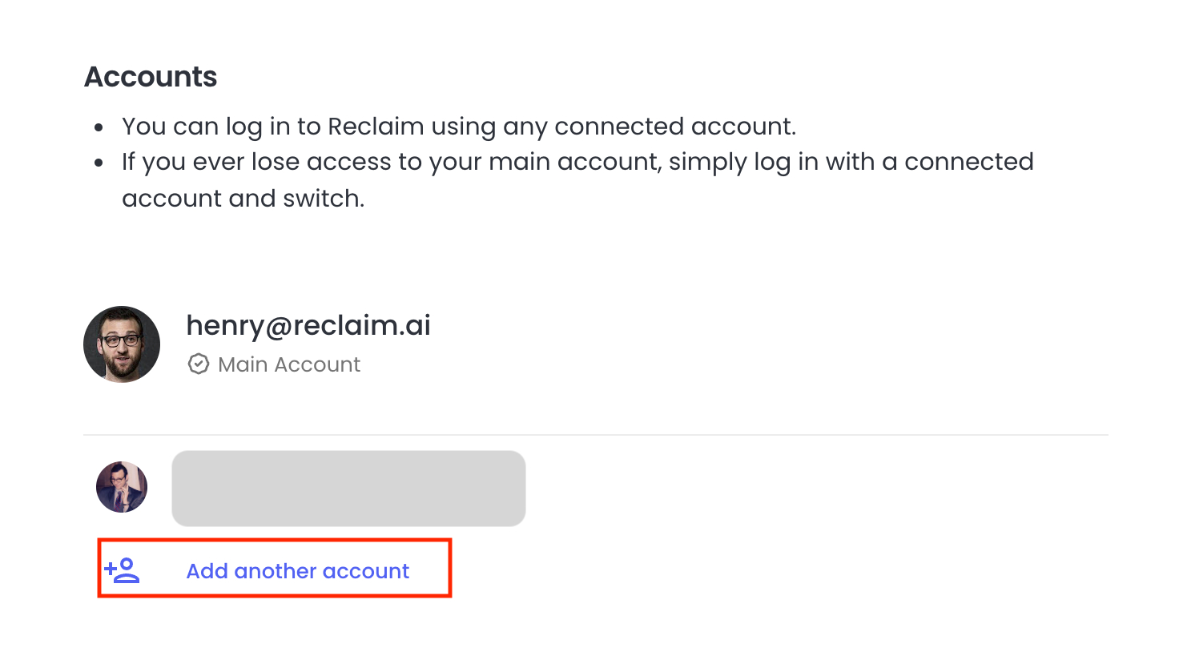
Task: Click the add-person icon
Action: (122, 570)
